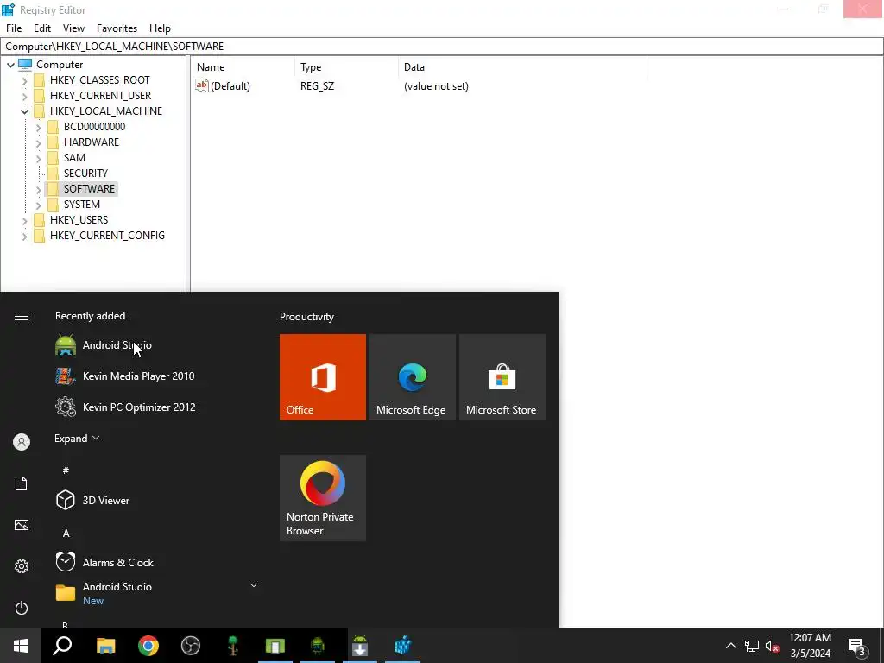This screenshot has height=663, width=884.
Task: Select the SECURITY key
Action: click(85, 173)
